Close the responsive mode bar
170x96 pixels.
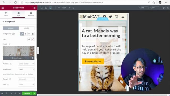(168, 8)
